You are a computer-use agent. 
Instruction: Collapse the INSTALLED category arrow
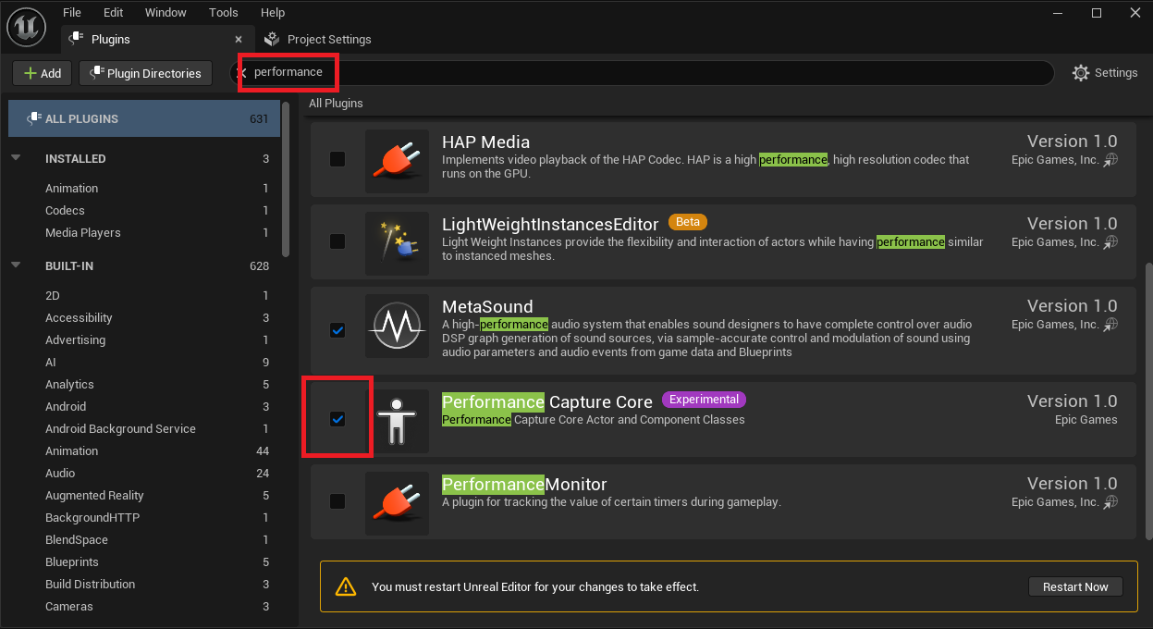pyautogui.click(x=16, y=158)
